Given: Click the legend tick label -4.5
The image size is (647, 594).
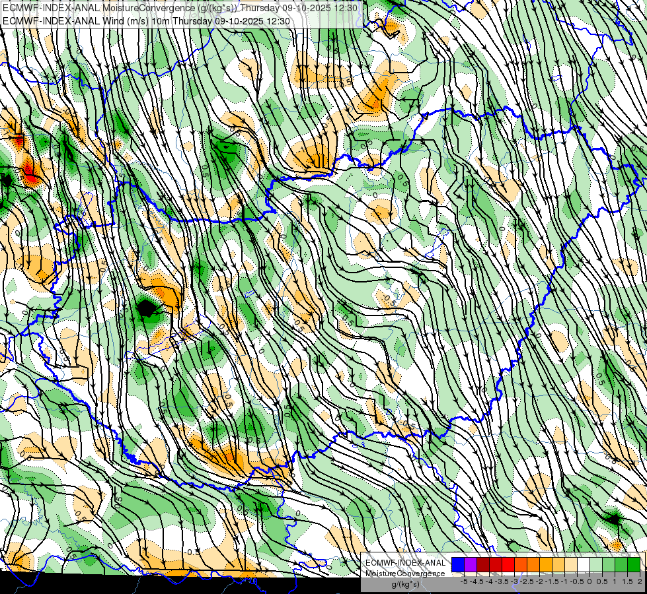Looking at the screenshot, I should tap(476, 581).
